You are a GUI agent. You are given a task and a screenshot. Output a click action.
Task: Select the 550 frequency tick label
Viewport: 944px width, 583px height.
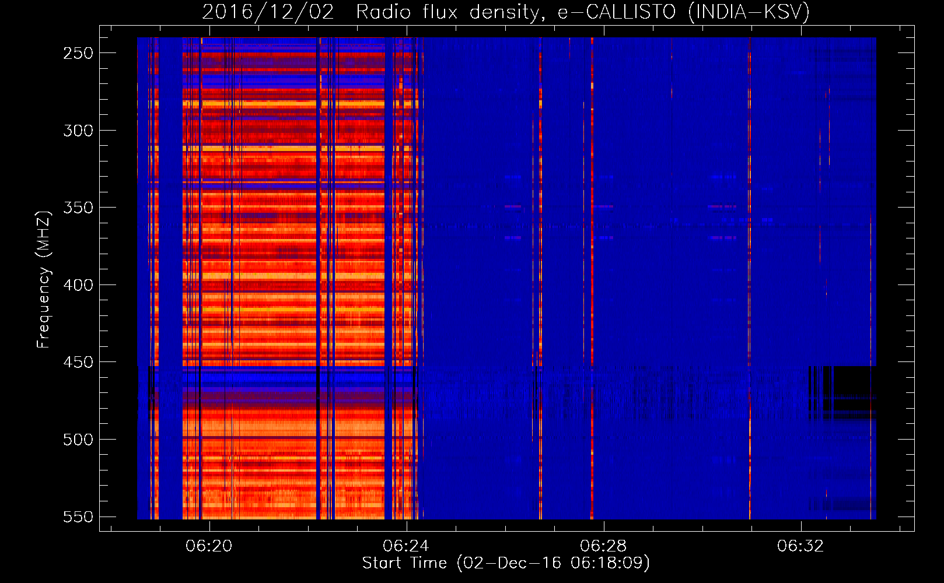pos(78,517)
